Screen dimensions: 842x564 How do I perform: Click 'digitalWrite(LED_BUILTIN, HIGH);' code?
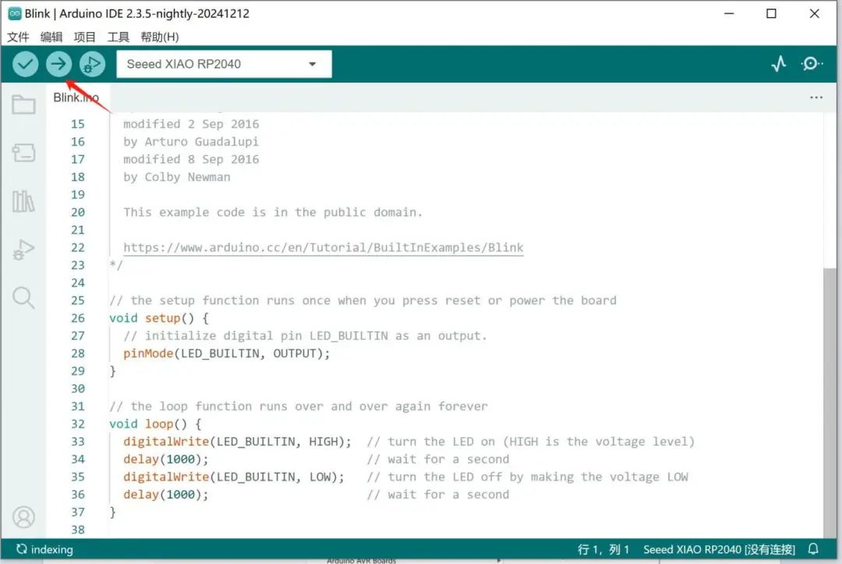coord(237,442)
